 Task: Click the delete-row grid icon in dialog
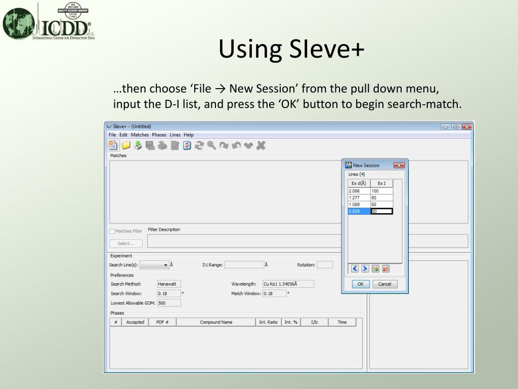[385, 268]
